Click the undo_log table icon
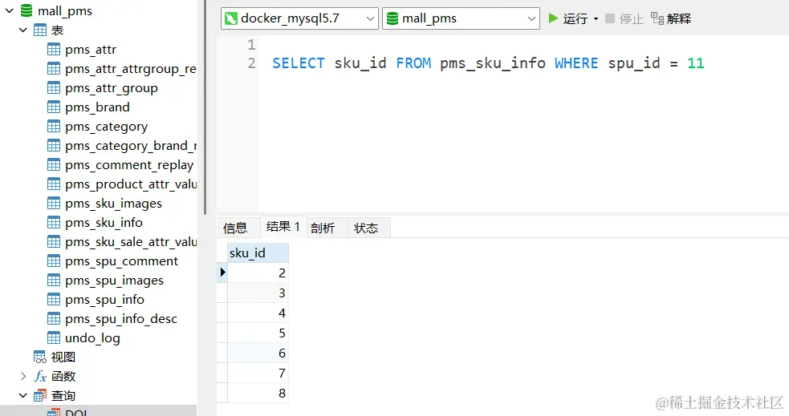Image resolution: width=789 pixels, height=416 pixels. click(54, 337)
